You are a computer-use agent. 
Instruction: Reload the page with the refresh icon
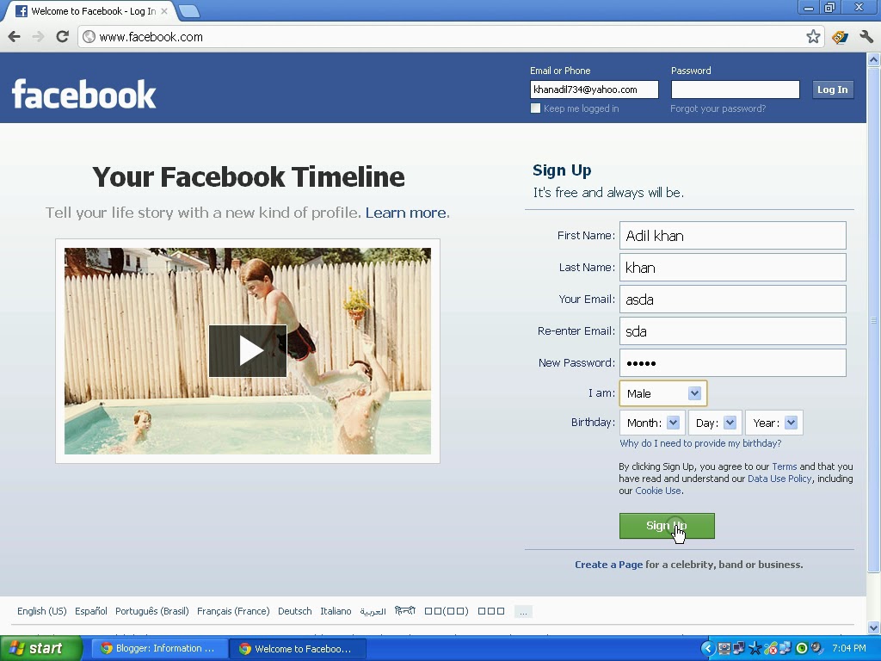pyautogui.click(x=62, y=37)
